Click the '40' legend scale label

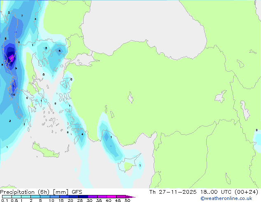click(108, 200)
